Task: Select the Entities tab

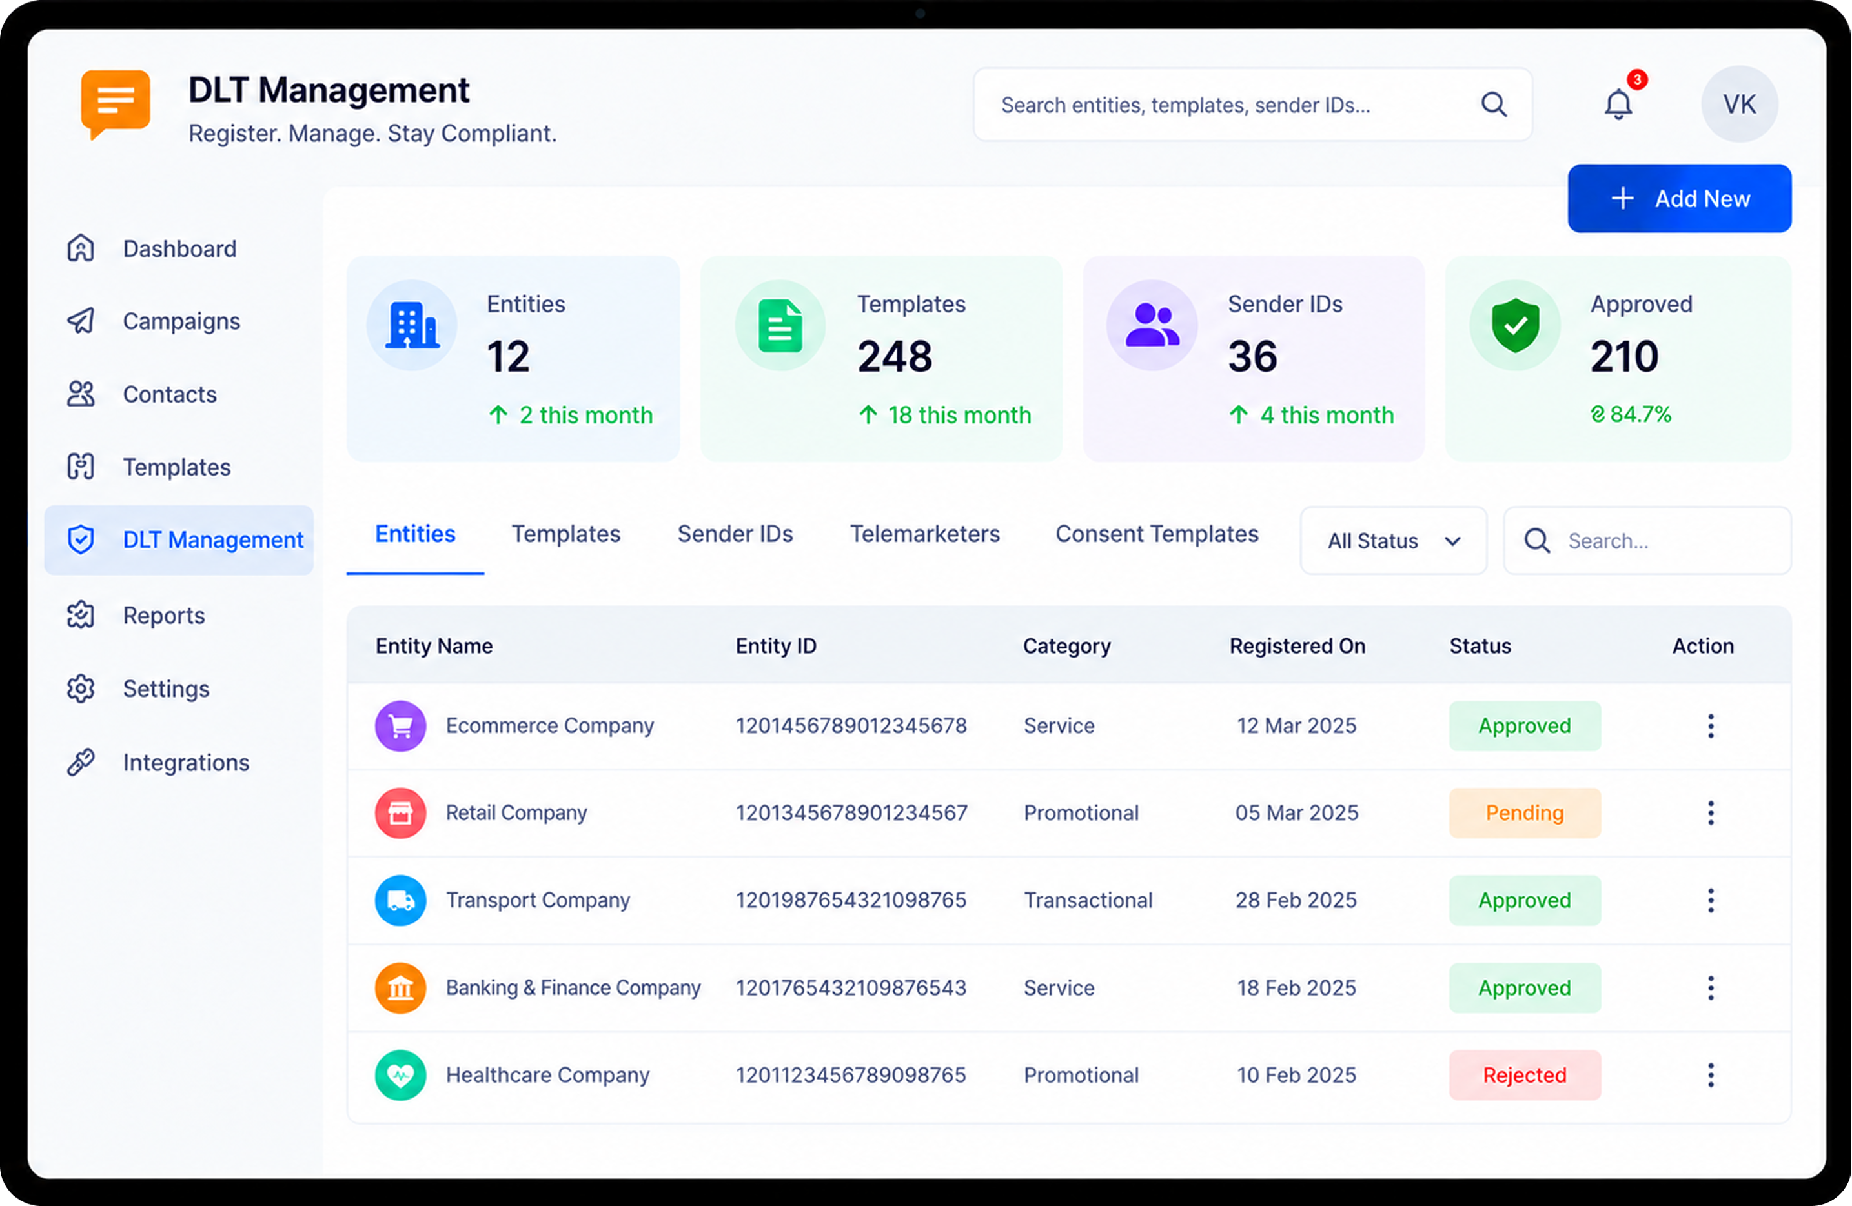Action: [x=416, y=534]
